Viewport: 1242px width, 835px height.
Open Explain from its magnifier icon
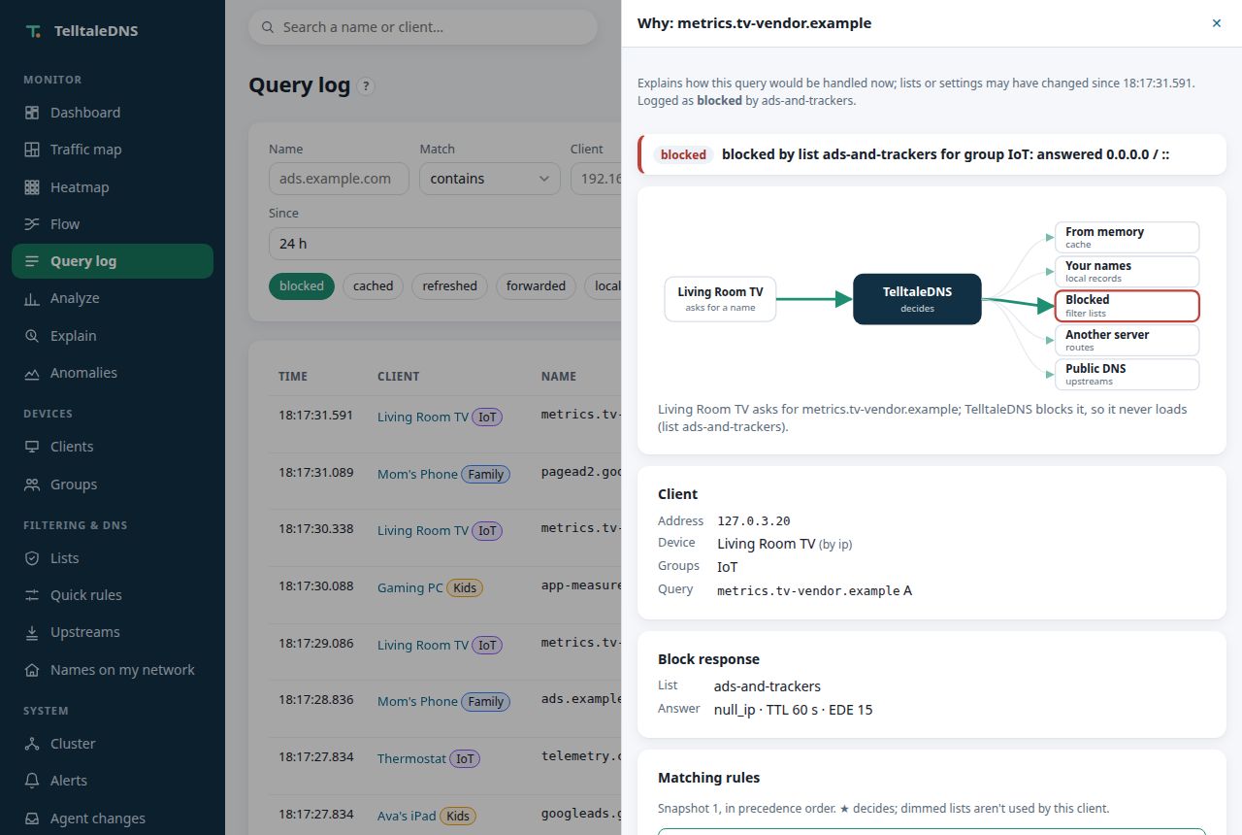(x=32, y=336)
